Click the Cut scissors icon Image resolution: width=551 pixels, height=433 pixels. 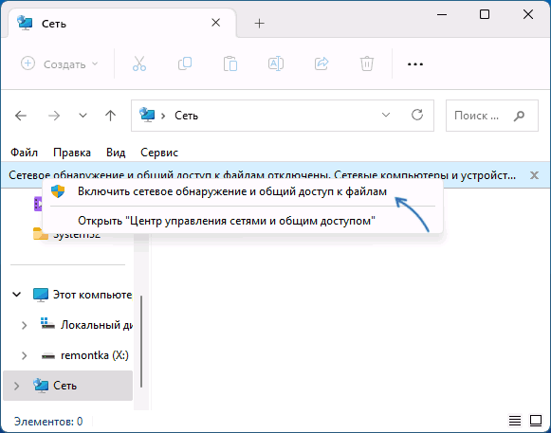pos(139,63)
